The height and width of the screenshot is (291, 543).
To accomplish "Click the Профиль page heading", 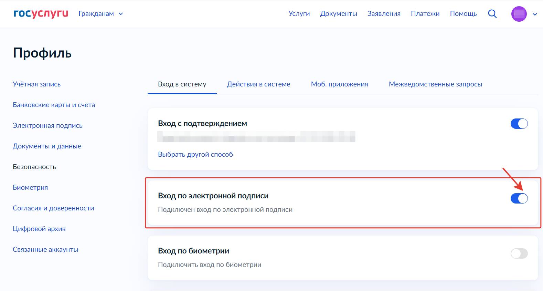I will click(42, 53).
